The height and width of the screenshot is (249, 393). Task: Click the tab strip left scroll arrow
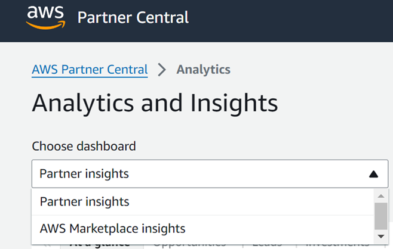pos(48,244)
